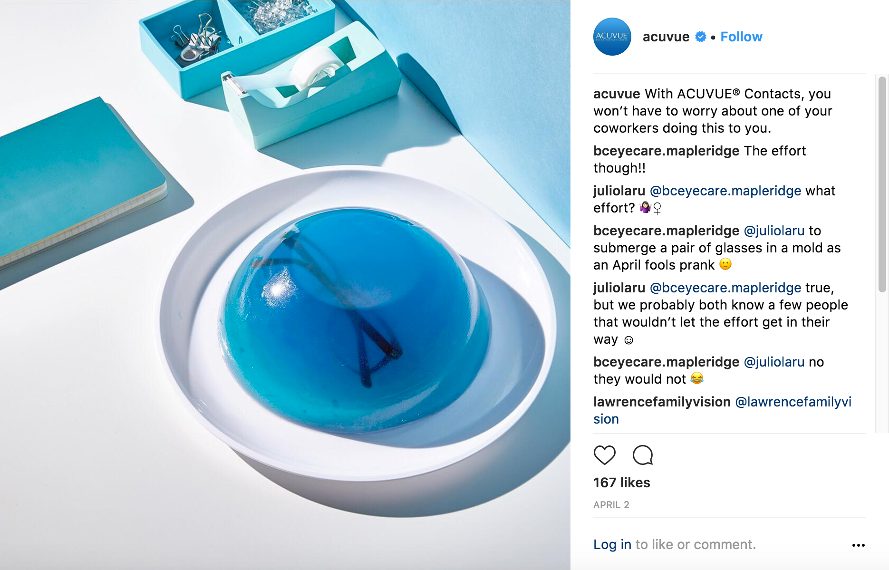
Task: Click @juliolaru mention in April fools comment
Action: click(774, 231)
